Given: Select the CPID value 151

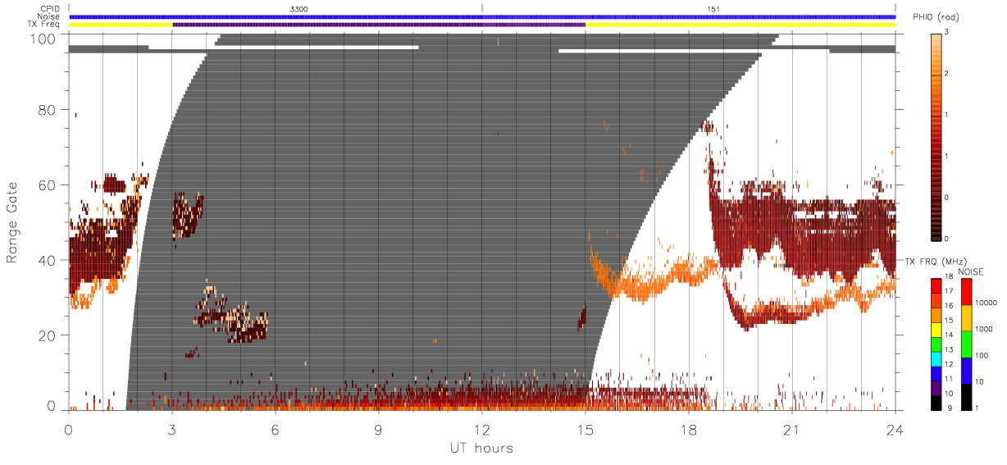Looking at the screenshot, I should click(x=713, y=8).
